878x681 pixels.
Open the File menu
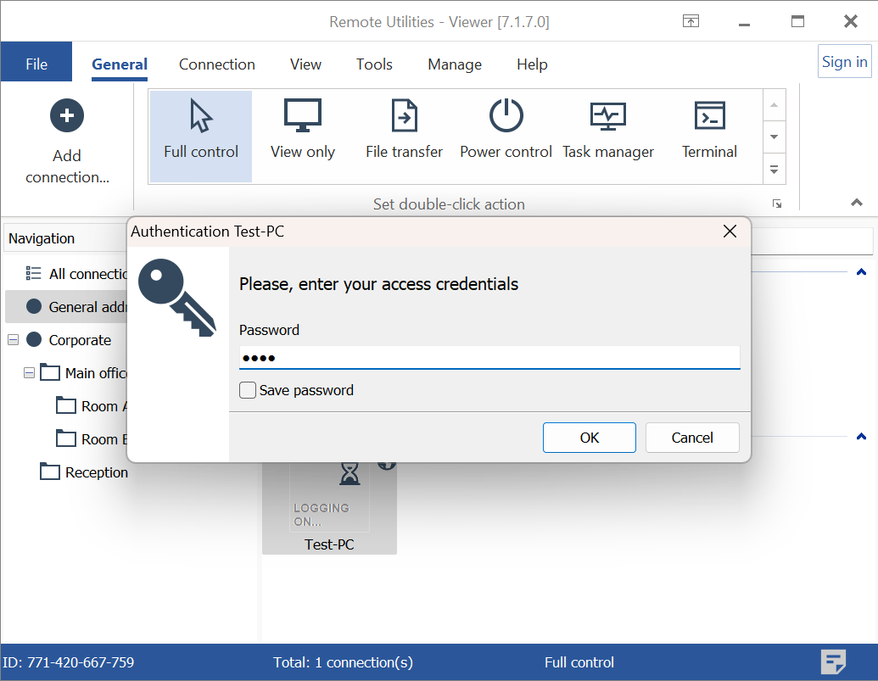tap(36, 64)
